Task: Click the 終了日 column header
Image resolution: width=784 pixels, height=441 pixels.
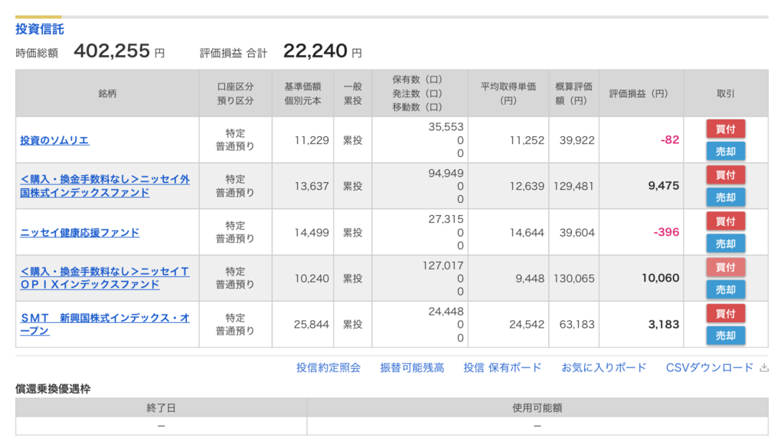Action: 161,408
